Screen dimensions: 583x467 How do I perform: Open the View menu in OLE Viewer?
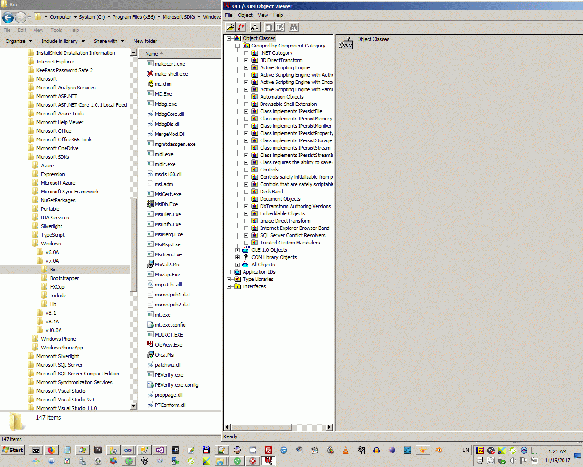point(263,15)
